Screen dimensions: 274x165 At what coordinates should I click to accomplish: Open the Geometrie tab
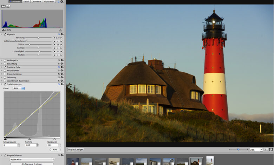pyautogui.click(x=36, y=2)
